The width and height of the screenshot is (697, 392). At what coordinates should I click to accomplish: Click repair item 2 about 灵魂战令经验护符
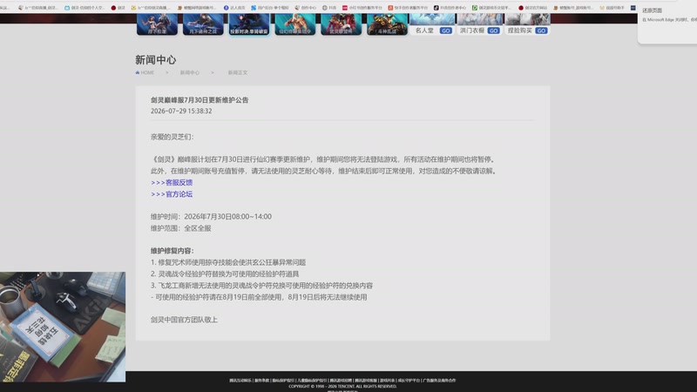tap(225, 274)
